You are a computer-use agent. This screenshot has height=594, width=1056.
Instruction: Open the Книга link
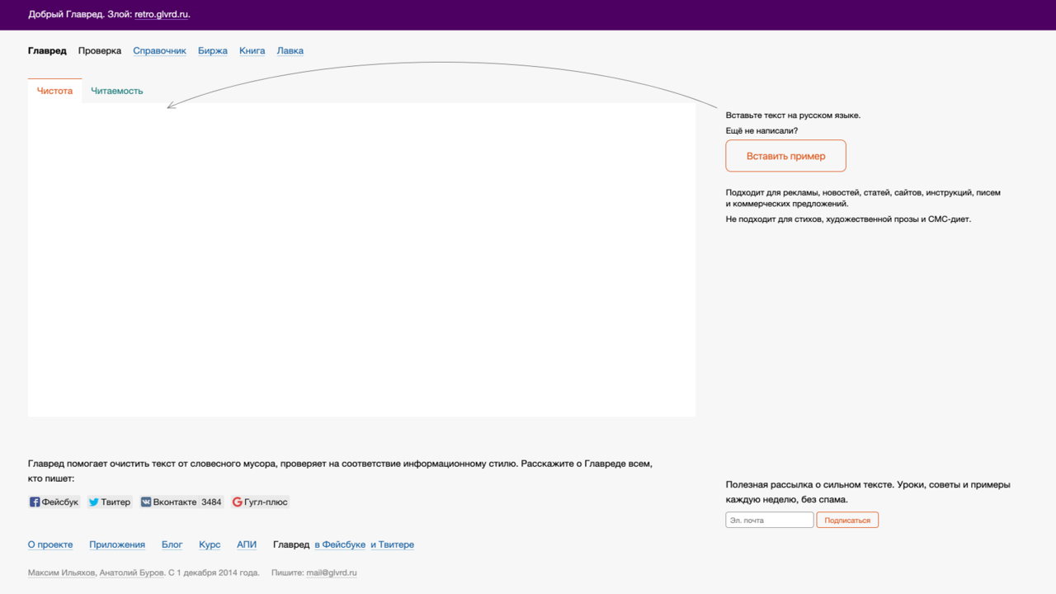252,50
